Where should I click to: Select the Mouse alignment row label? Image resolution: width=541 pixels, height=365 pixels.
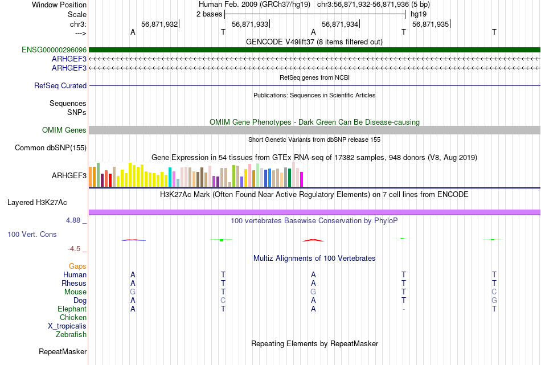[x=75, y=292]
